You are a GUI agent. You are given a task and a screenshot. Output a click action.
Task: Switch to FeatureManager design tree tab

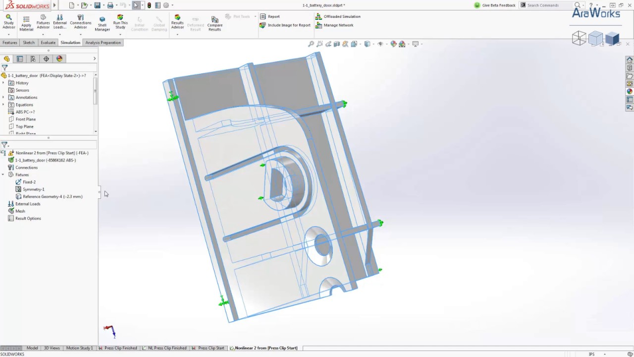(7, 59)
